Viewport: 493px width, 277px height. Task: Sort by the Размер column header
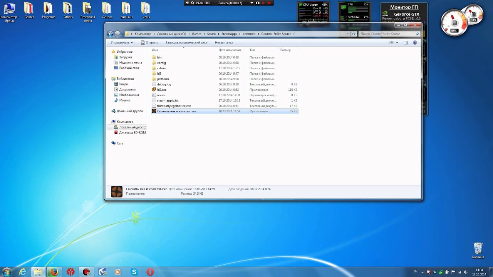pos(285,50)
